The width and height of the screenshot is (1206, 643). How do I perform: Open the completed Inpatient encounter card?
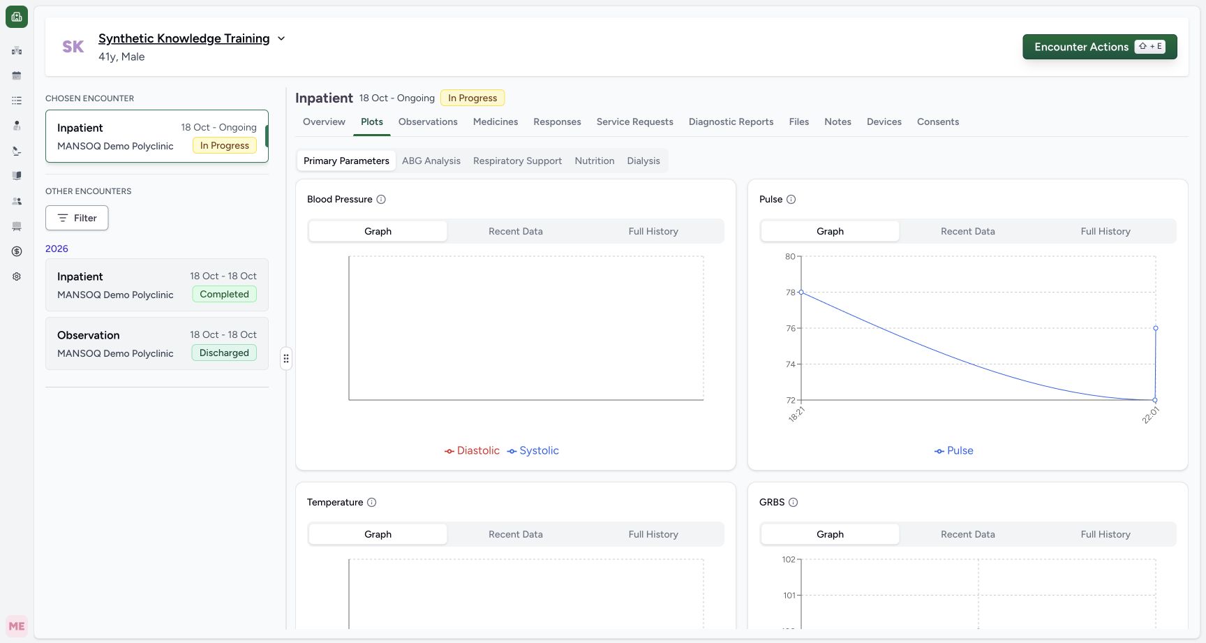point(157,286)
